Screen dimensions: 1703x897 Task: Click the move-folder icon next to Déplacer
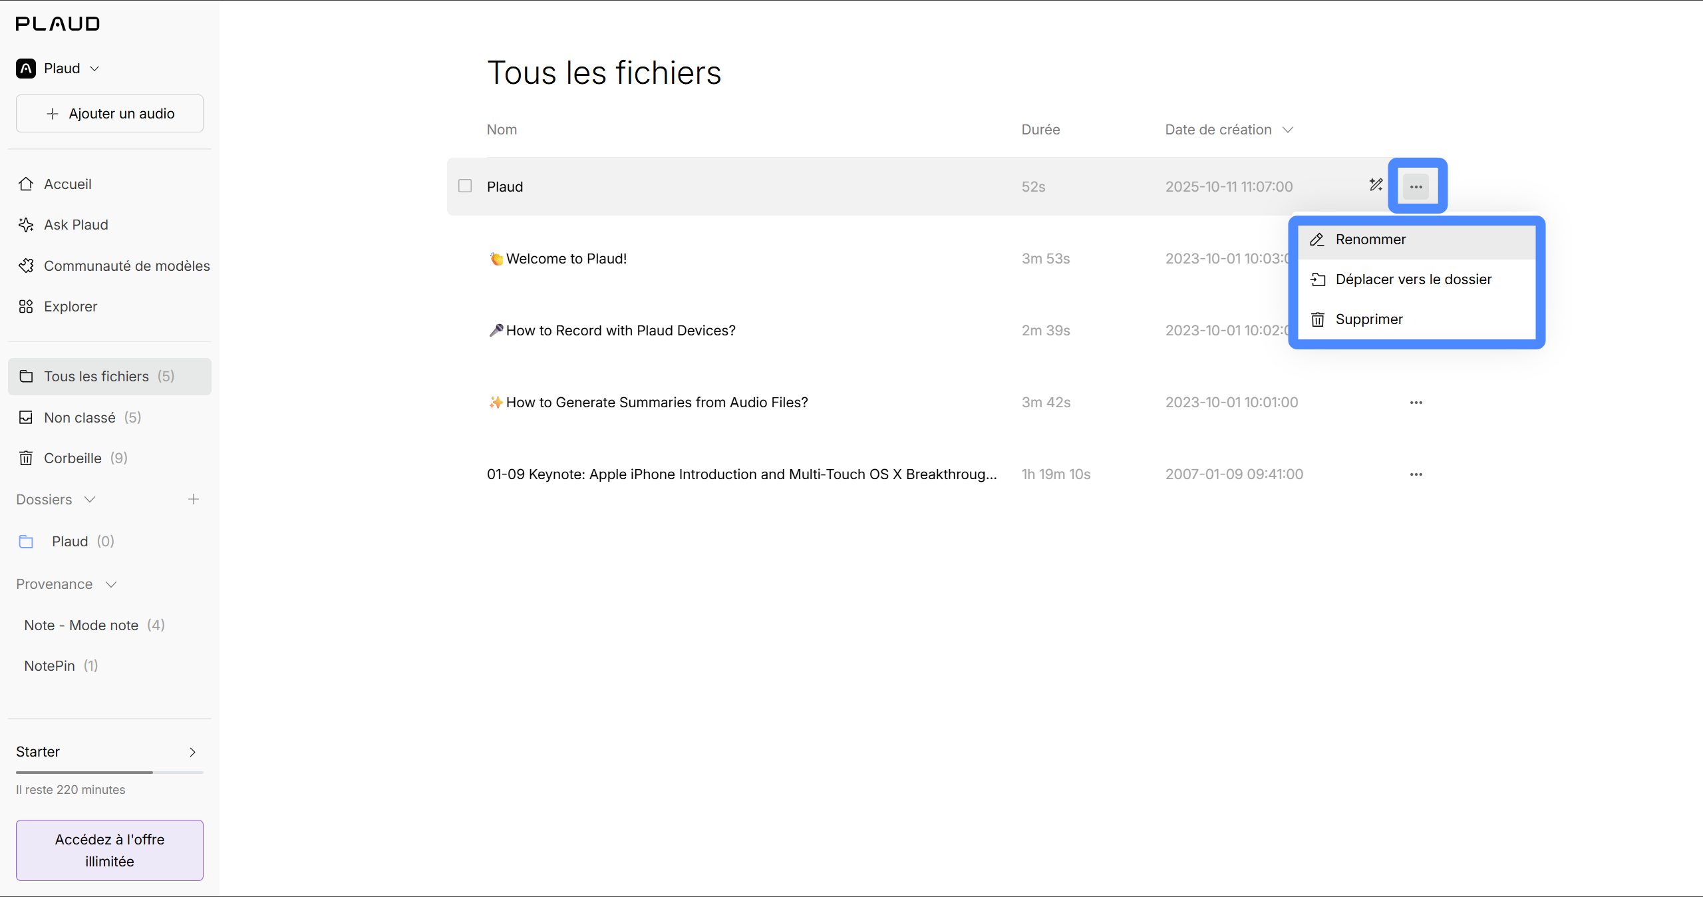coord(1318,279)
